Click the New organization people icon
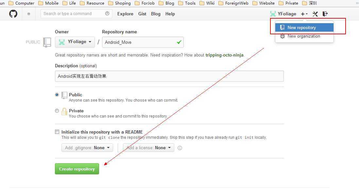359x193 pixels. (x=282, y=36)
